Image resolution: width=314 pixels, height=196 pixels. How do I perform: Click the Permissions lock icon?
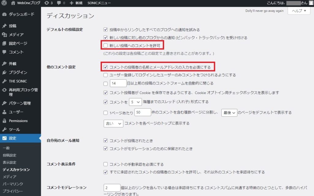tap(4, 121)
